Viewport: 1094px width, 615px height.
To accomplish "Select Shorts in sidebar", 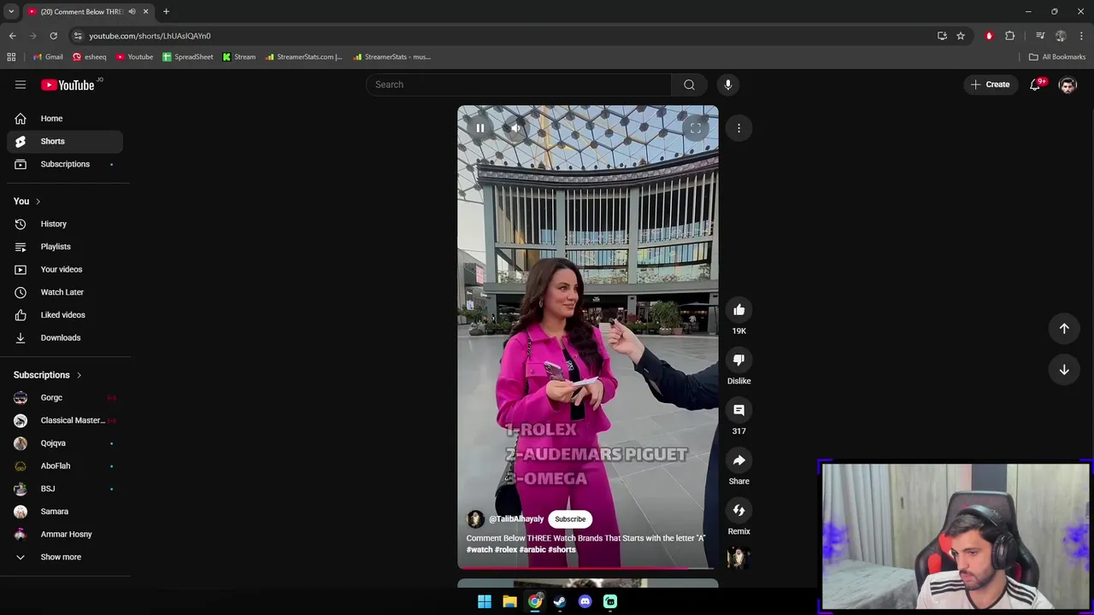I will [x=65, y=142].
